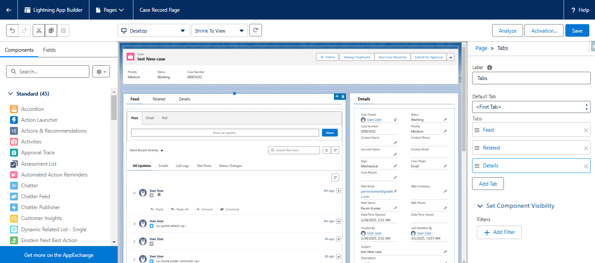Viewport: 595px width, 263px height.
Task: Switch to the Fields tab
Action: (49, 50)
